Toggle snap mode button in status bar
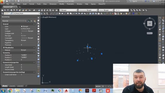The height and width of the screenshot is (93, 165). 106,86
